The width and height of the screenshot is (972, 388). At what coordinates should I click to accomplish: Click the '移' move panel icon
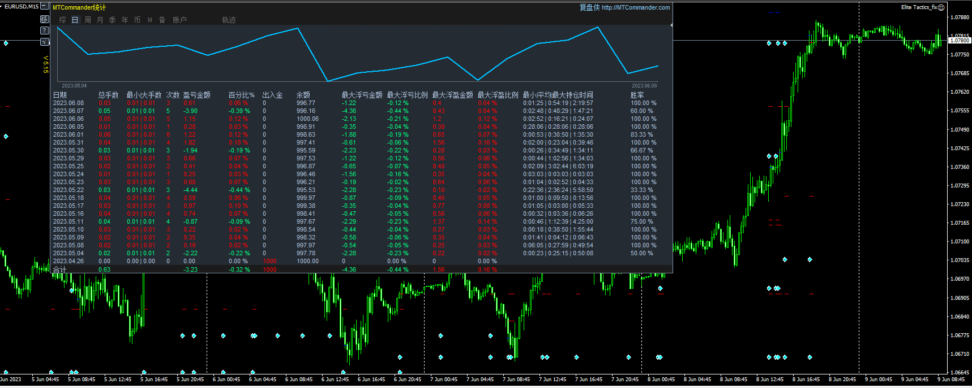click(45, 19)
